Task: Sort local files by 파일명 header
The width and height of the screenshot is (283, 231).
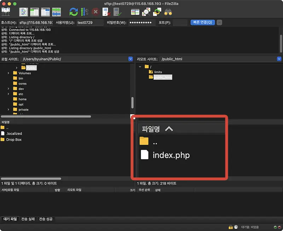Action: (x=5, y=122)
